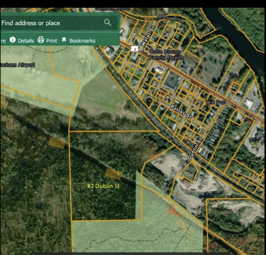Click the Water St map label
This screenshot has width=266, height=255.
(x=148, y=36)
